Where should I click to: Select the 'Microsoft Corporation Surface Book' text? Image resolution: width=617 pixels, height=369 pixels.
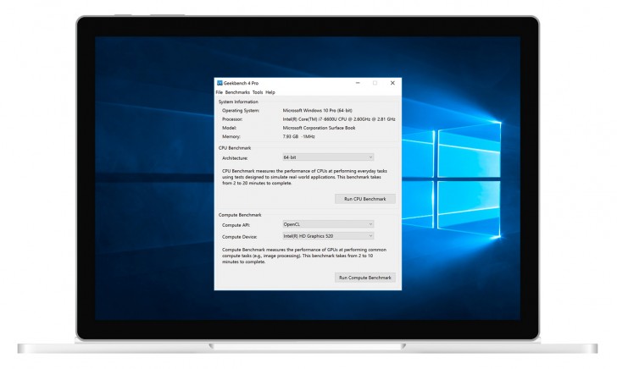pyautogui.click(x=320, y=128)
